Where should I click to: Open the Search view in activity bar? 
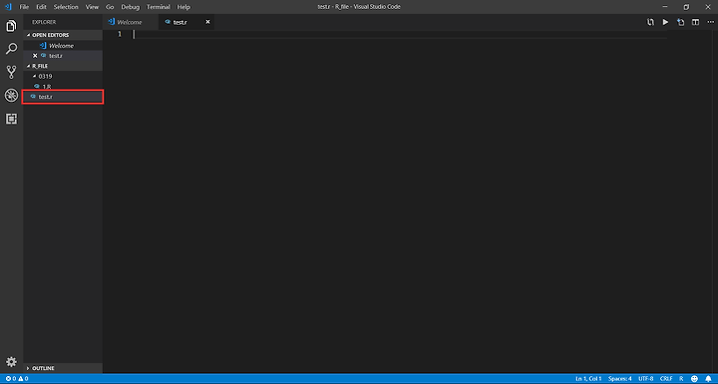11,49
